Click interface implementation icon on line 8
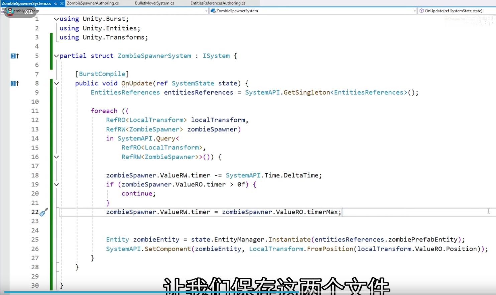The width and height of the screenshot is (496, 295). [15, 83]
